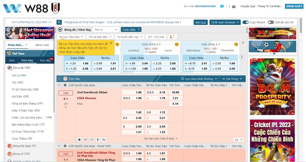Click the odds sort arrows icon

[x=172, y=37]
